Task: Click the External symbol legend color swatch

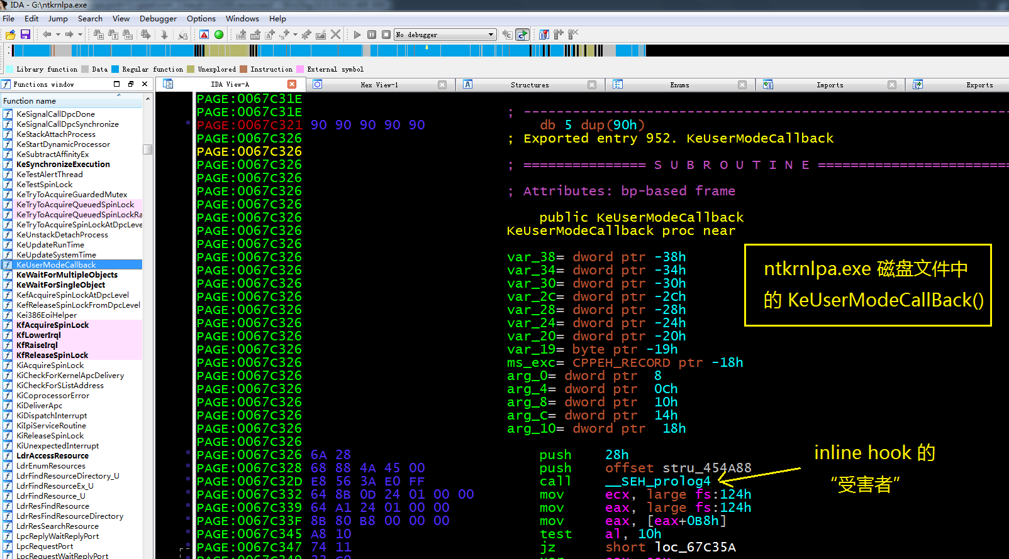Action: click(x=300, y=69)
